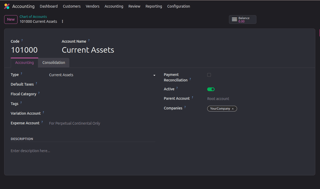The width and height of the screenshot is (320, 189).
Task: Click the Accounting app title
Action: (x=23, y=6)
